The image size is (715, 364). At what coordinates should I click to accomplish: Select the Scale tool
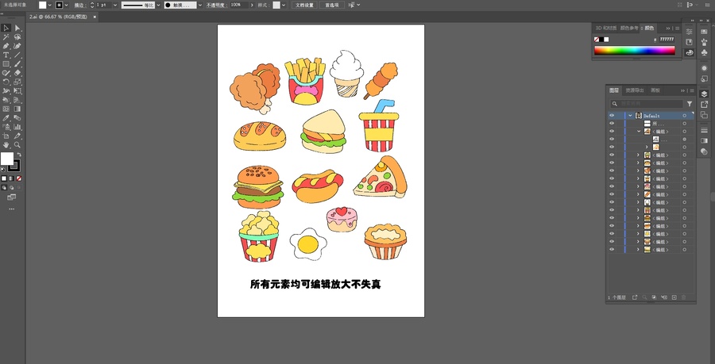(17, 82)
